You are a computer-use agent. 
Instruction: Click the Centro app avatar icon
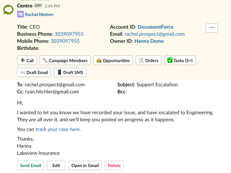point(8,10)
